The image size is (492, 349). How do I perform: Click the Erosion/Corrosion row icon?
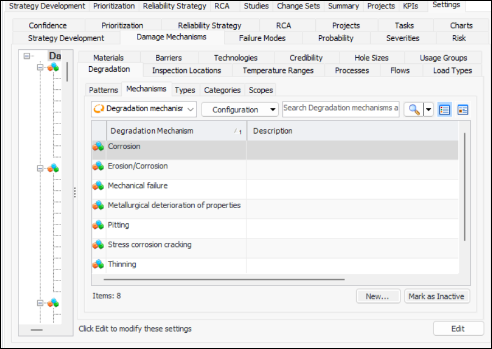point(98,166)
